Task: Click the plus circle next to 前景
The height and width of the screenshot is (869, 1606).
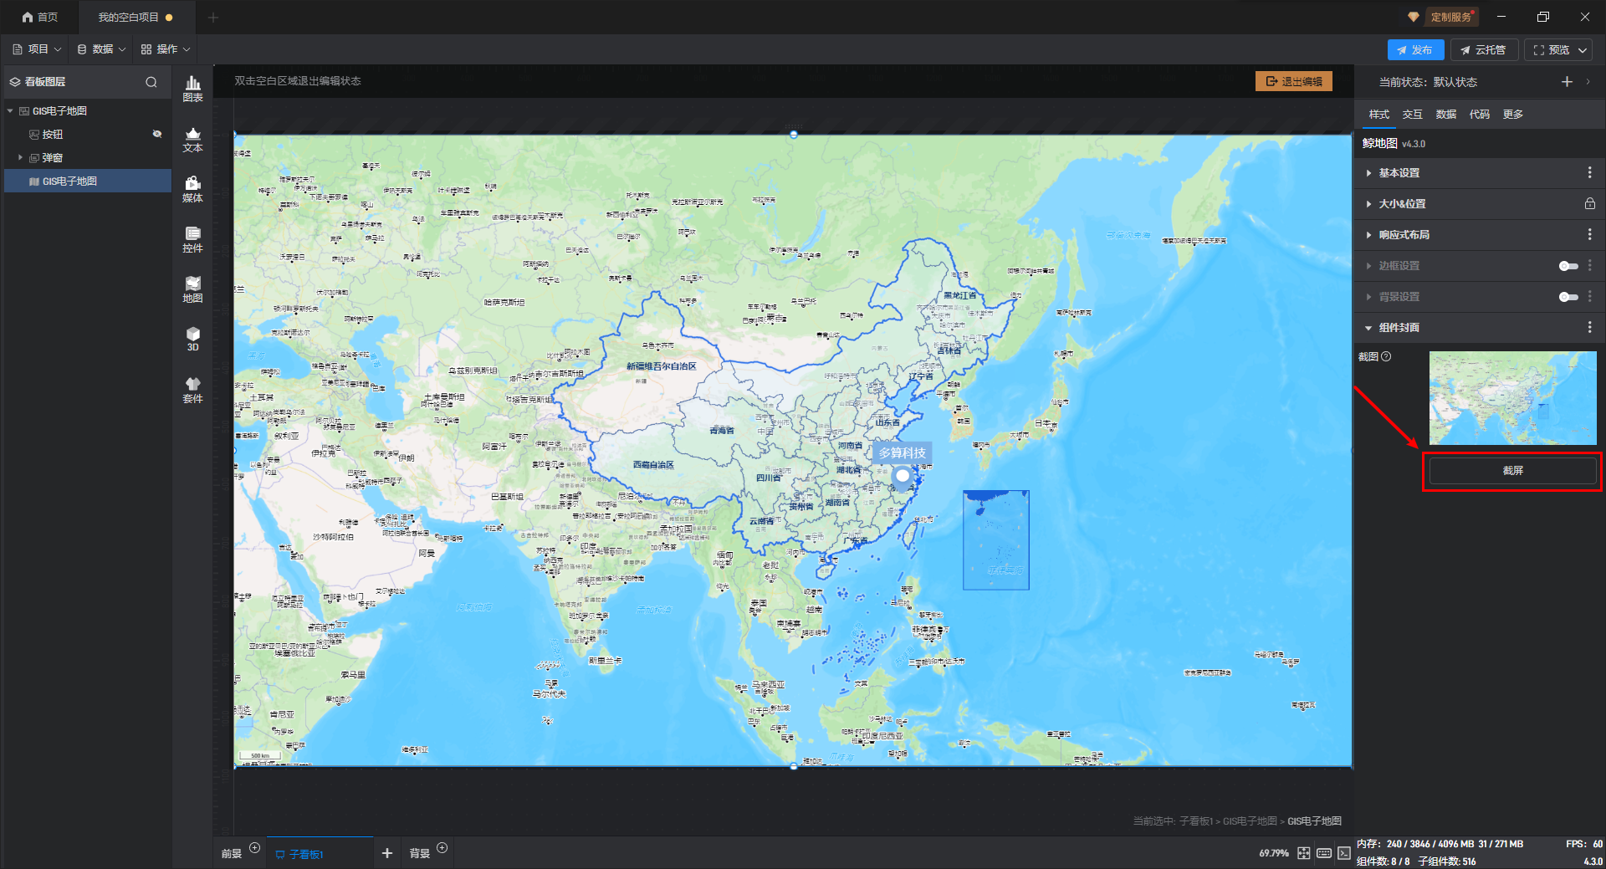Action: pos(255,848)
